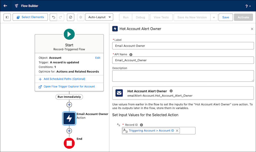Image resolution: width=256 pixels, height=152 pixels.
Task: Click View Tests button
Action: 161,17
